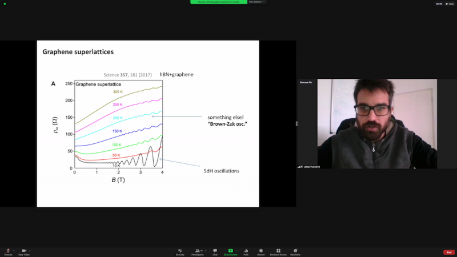Click the Remove Pin label
The width and height of the screenshot is (457, 257).
click(x=305, y=82)
